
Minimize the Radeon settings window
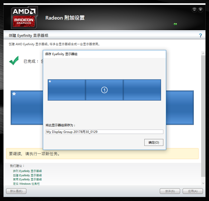click(194, 10)
